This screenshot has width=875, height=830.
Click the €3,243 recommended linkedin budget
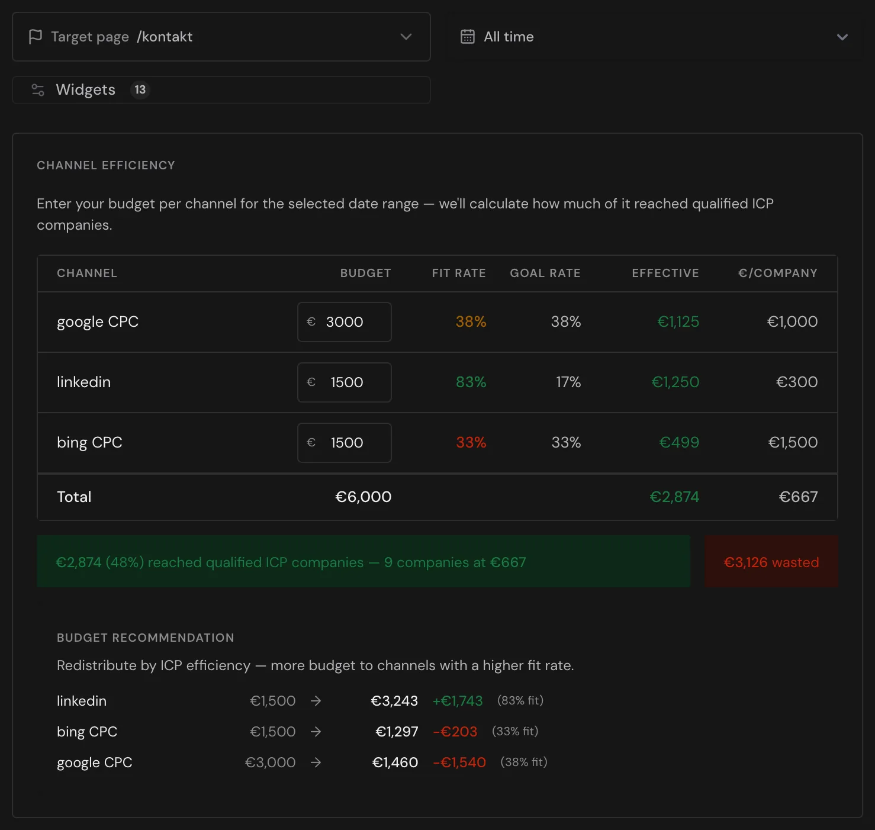point(394,701)
